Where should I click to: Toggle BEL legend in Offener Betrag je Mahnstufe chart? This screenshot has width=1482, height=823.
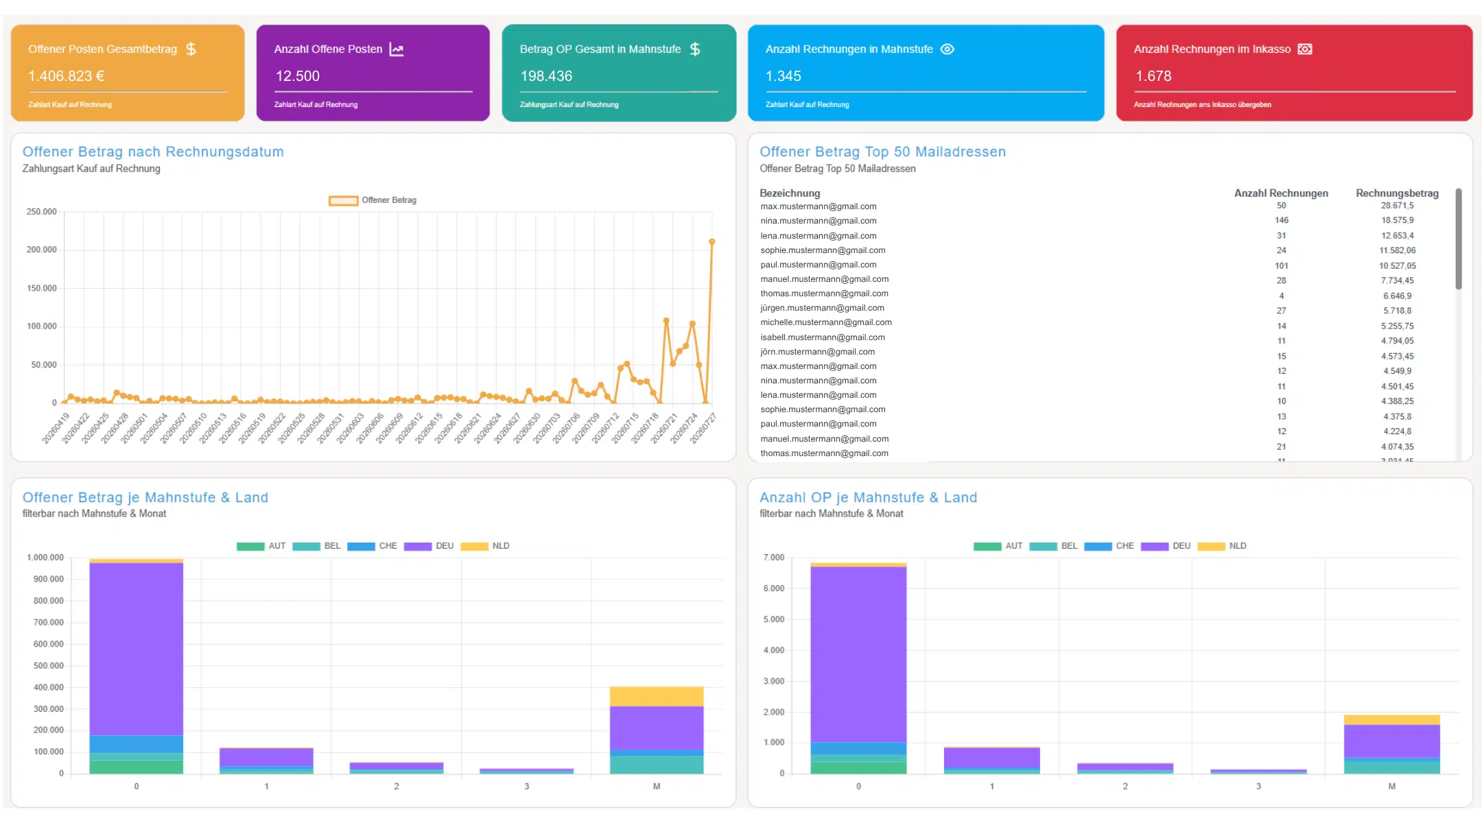click(306, 546)
